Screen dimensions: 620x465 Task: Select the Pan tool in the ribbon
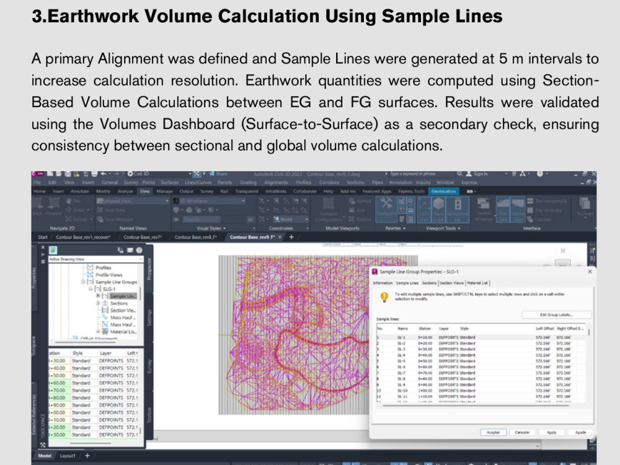(x=74, y=201)
